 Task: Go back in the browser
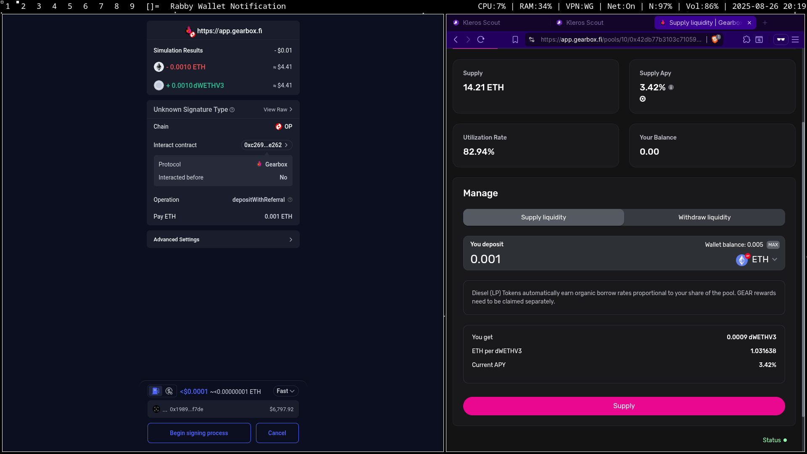[x=456, y=40]
